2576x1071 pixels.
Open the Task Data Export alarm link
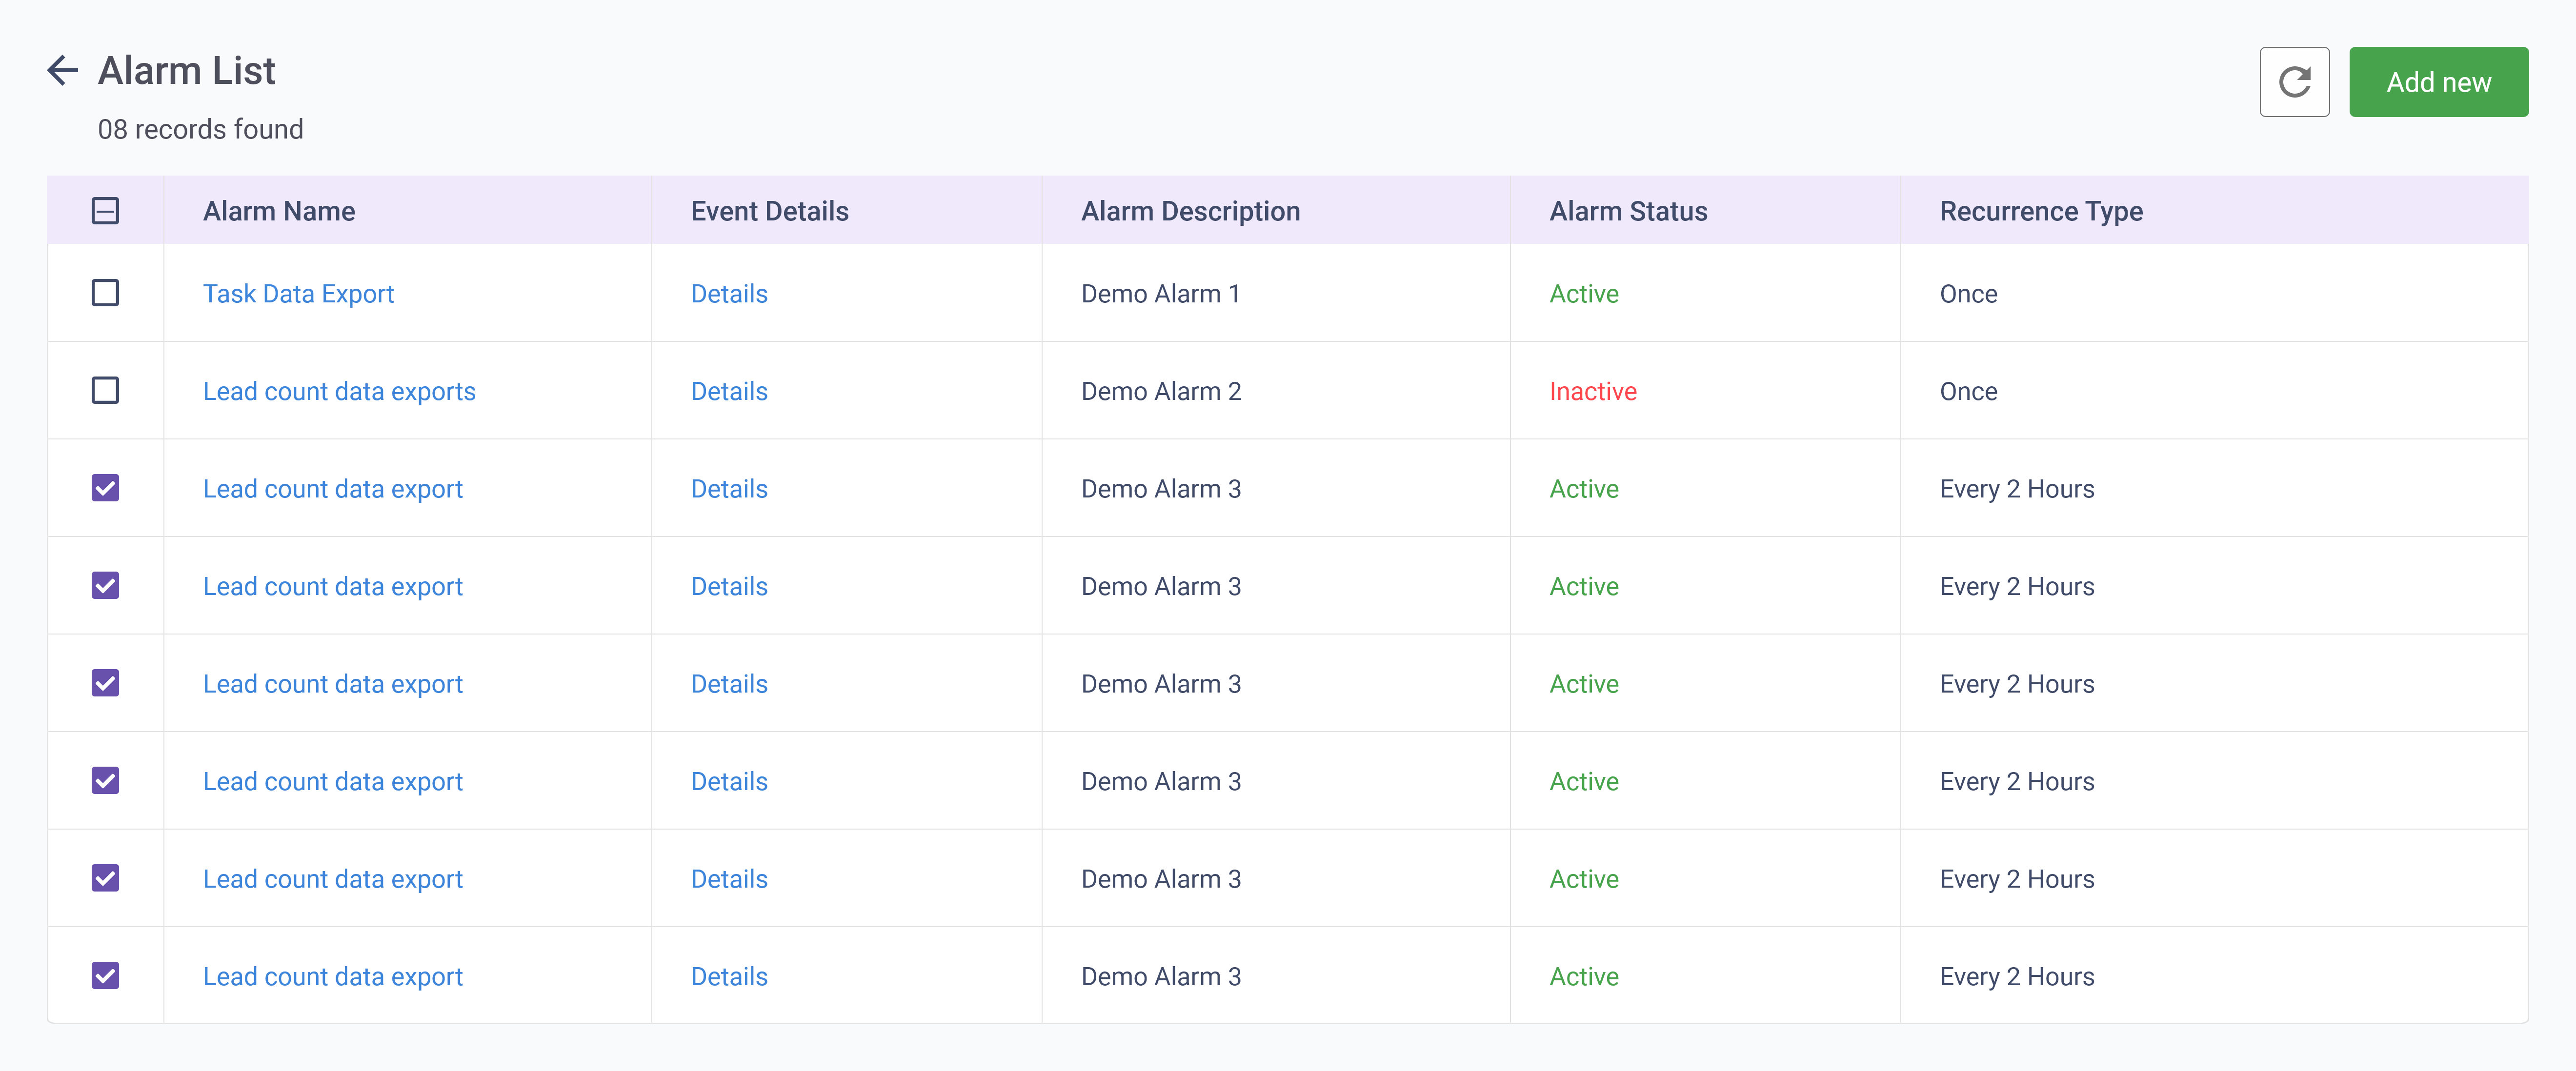[298, 294]
